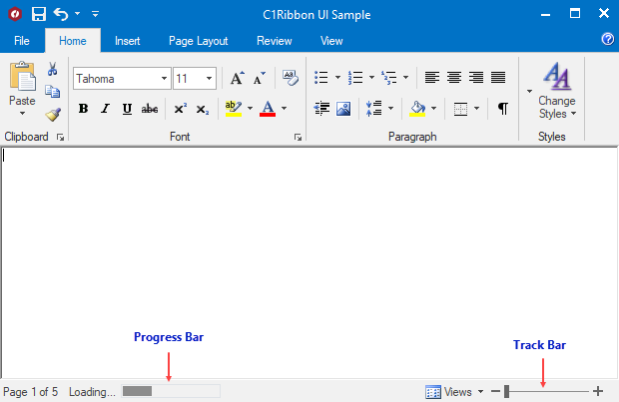Click the Save icon in the title bar
This screenshot has width=619, height=402.
[x=39, y=14]
